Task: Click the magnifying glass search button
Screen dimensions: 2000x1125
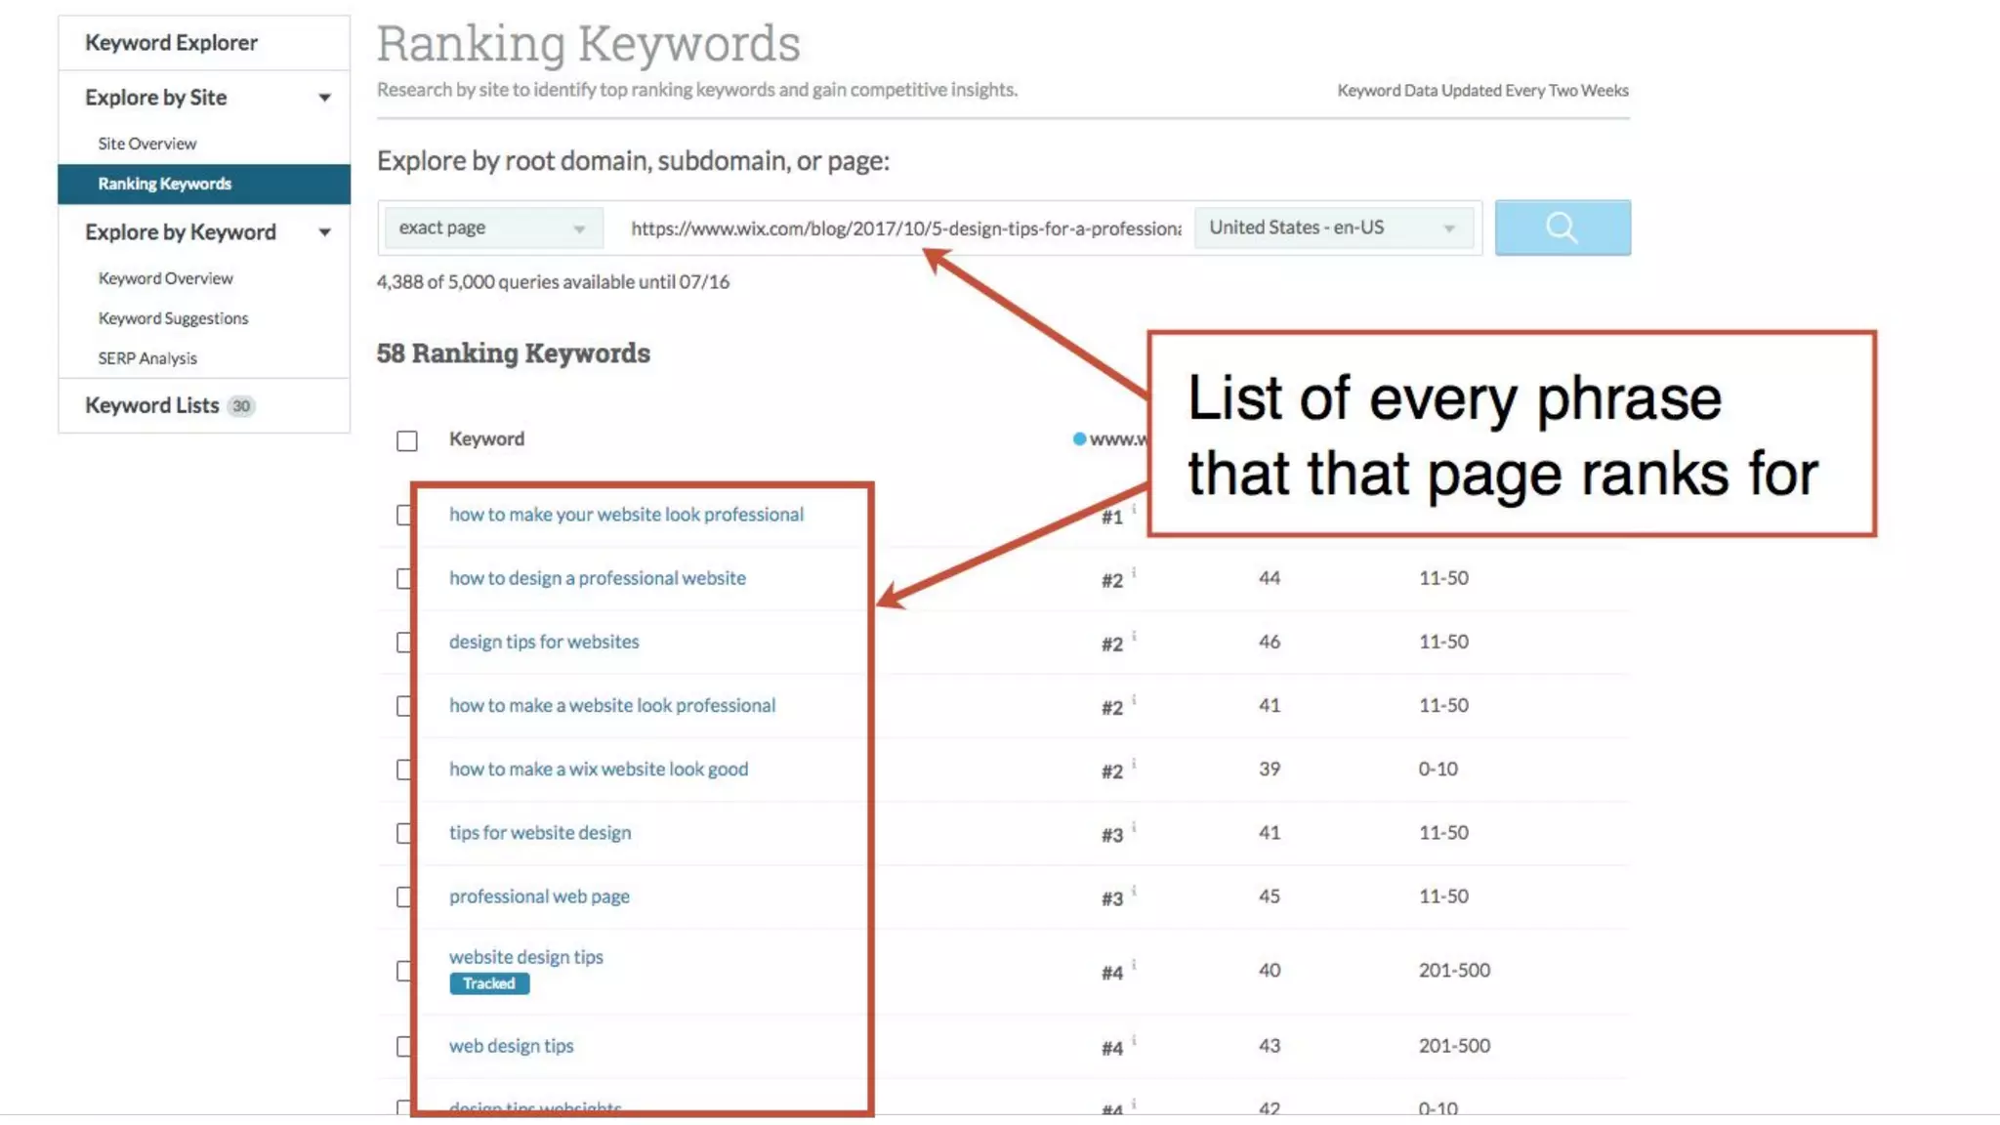Action: pyautogui.click(x=1562, y=228)
